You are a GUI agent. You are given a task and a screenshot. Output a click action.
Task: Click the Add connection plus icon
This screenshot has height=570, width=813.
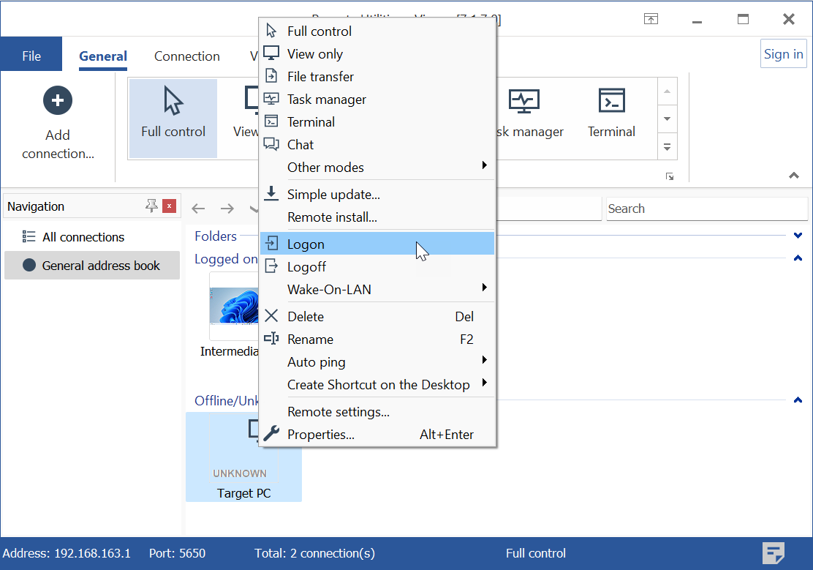tap(58, 100)
